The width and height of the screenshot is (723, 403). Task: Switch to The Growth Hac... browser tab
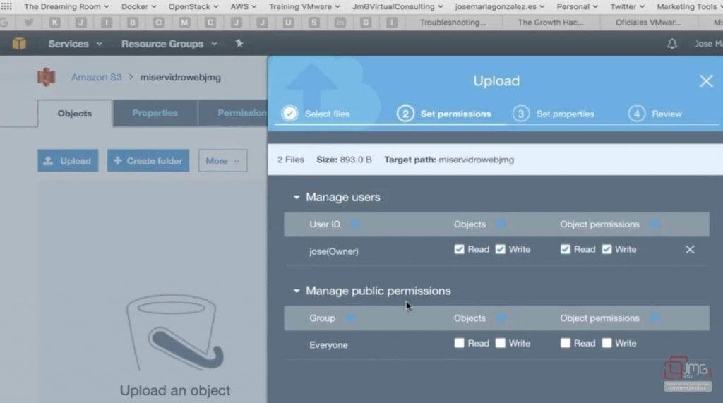click(551, 22)
